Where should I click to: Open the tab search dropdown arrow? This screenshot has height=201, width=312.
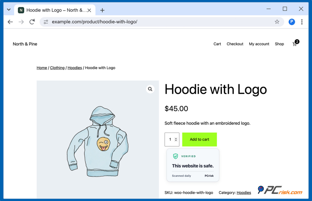pos(9,9)
